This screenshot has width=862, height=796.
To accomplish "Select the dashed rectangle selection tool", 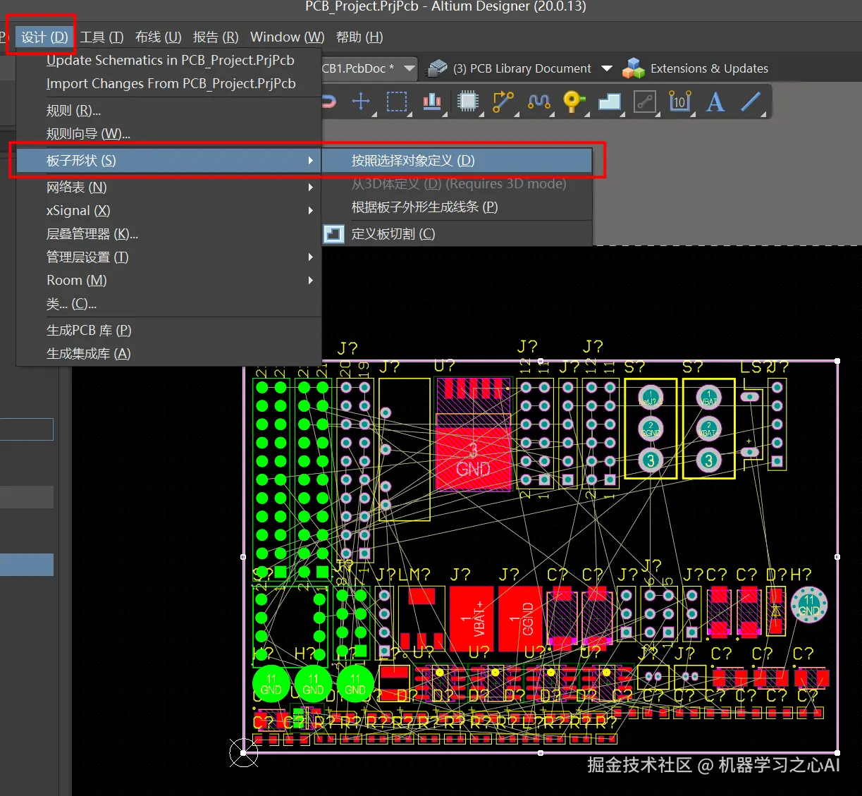I will point(397,102).
